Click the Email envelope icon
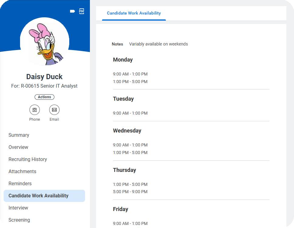The image size is (294, 228). point(54,110)
